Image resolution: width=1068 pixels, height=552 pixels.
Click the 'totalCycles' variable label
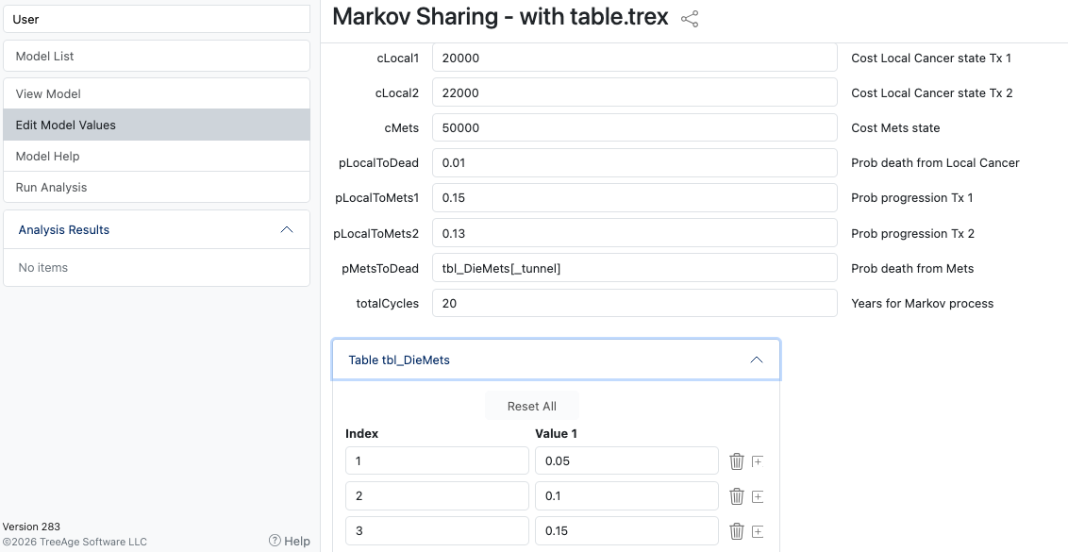[x=388, y=303]
